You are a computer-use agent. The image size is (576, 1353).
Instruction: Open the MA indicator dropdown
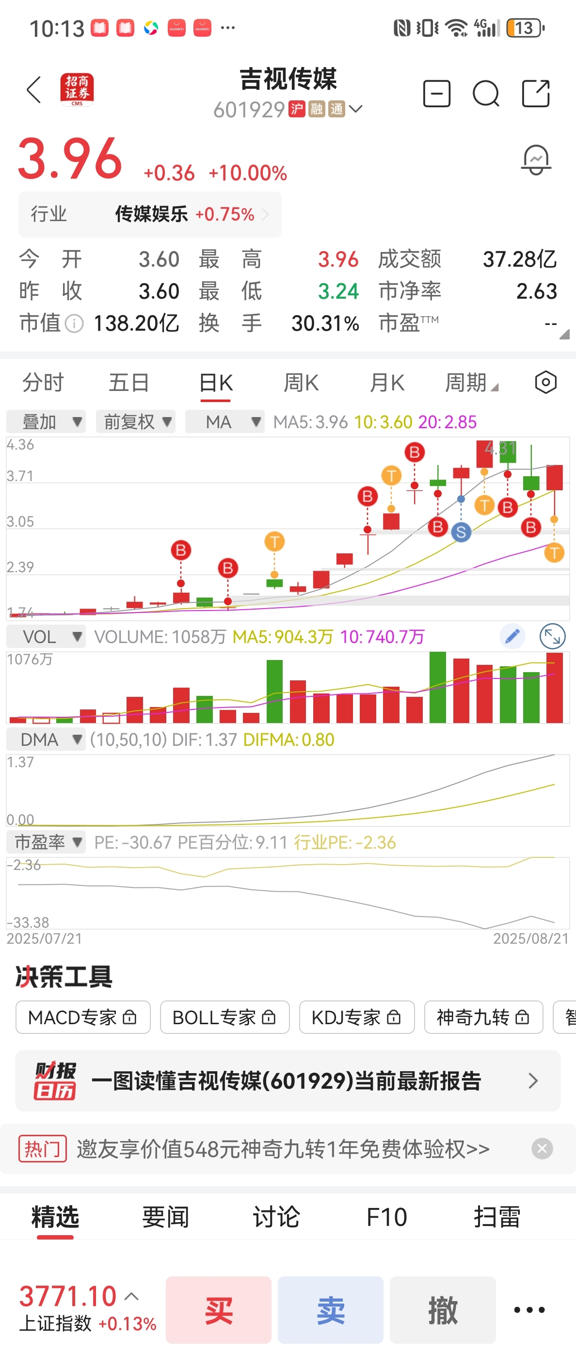225,421
